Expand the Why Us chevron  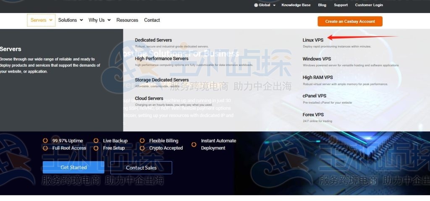pyautogui.click(x=109, y=20)
